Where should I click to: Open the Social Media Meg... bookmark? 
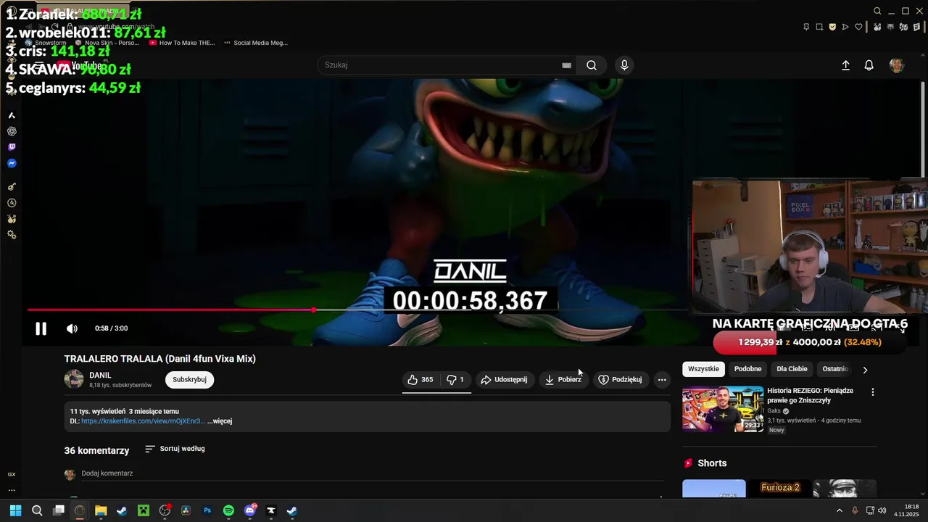click(x=255, y=43)
